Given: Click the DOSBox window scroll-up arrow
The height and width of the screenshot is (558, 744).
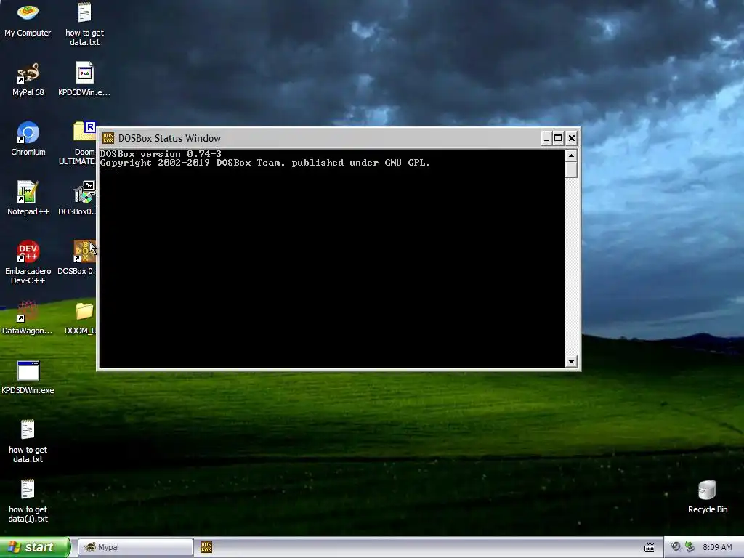Looking at the screenshot, I should [x=571, y=155].
